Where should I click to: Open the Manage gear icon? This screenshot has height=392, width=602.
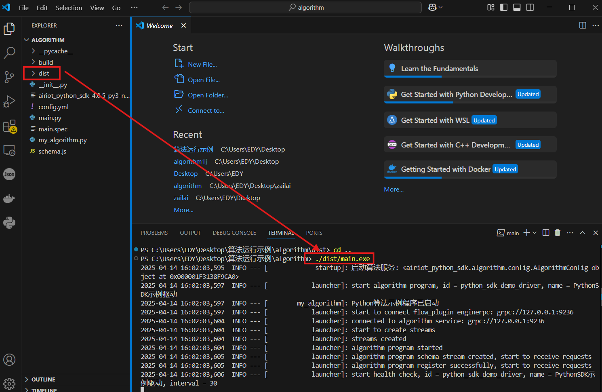tap(9, 383)
